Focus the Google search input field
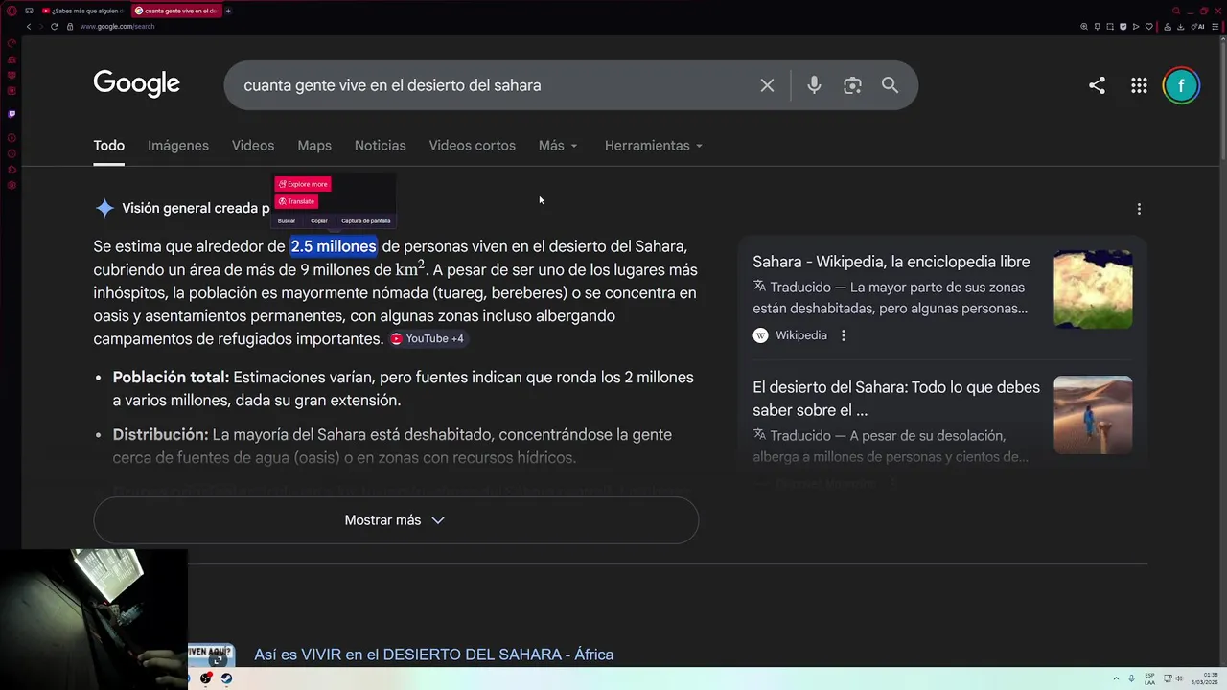 494,85
